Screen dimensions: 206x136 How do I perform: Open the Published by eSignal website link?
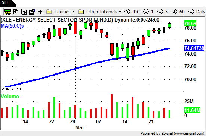pyautogui.click(x=172, y=133)
